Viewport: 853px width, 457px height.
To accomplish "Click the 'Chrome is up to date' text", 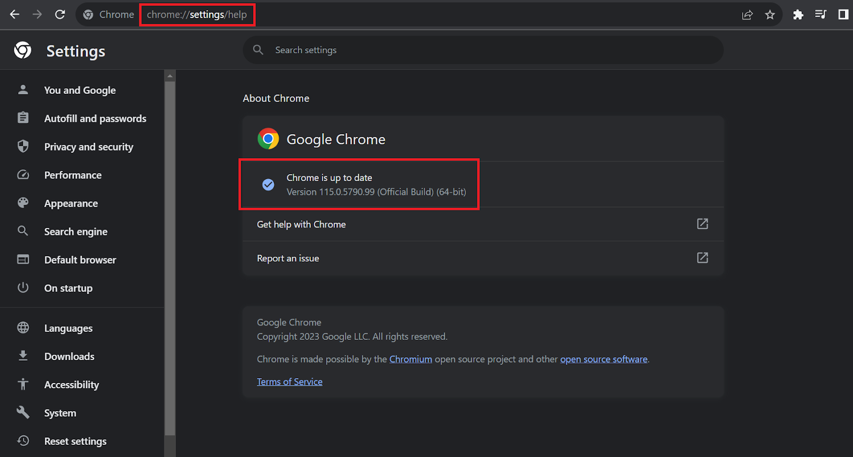I will (x=329, y=177).
